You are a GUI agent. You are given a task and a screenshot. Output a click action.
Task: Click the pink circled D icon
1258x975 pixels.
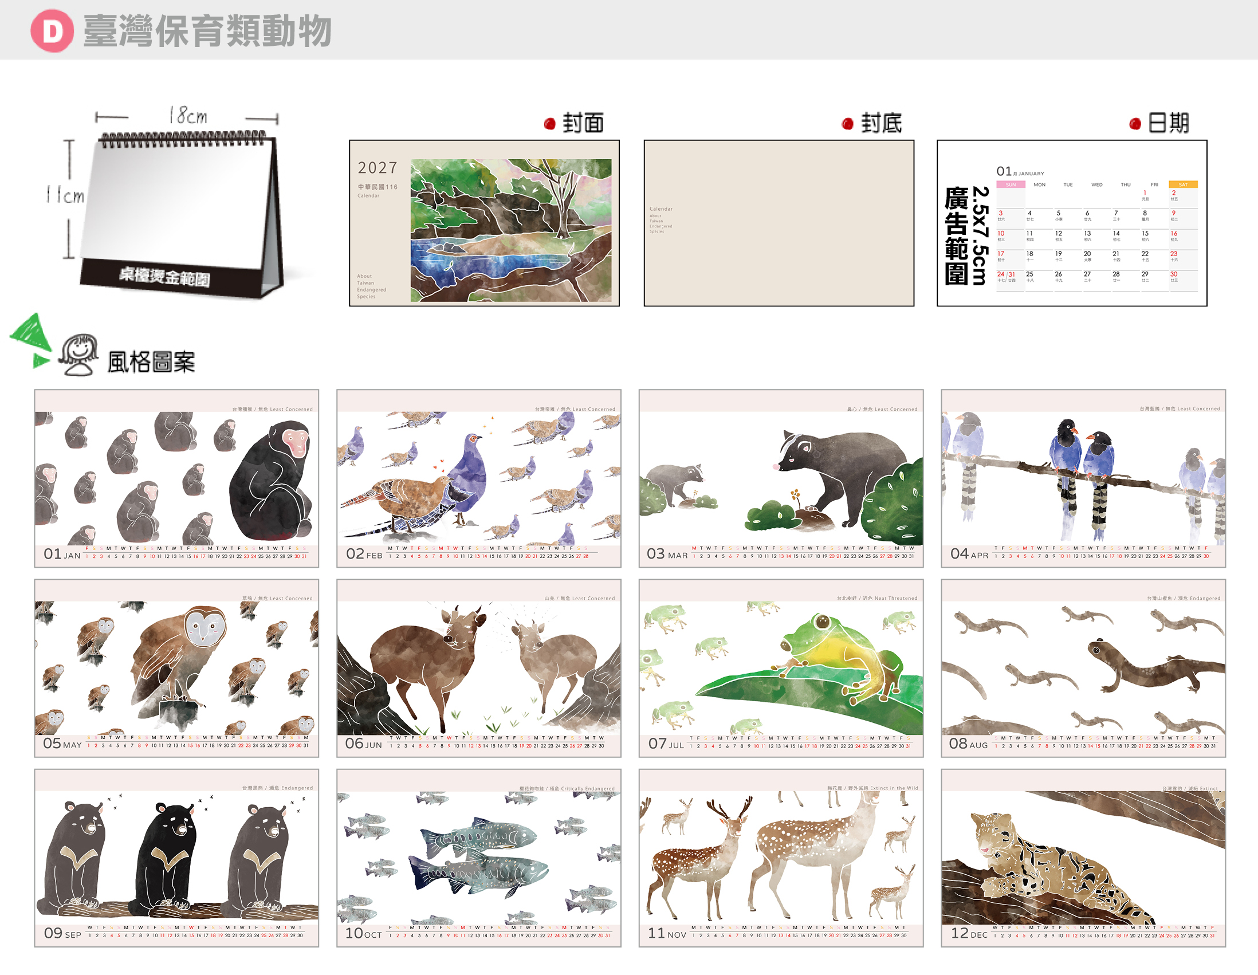pos(52,30)
